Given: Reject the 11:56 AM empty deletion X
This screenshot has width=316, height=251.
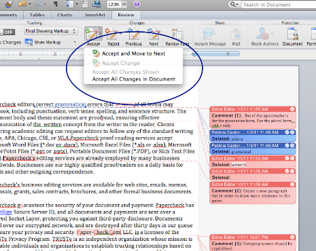Looking at the screenshot, I should pos(292,171).
